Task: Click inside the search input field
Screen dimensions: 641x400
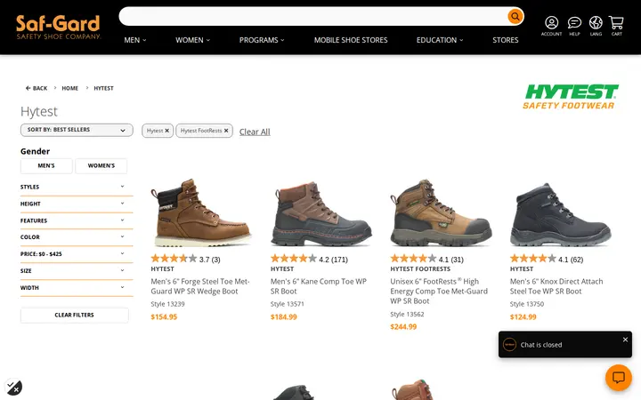Action: pos(312,16)
